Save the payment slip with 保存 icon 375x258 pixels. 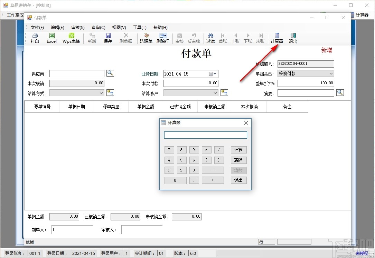click(108, 38)
